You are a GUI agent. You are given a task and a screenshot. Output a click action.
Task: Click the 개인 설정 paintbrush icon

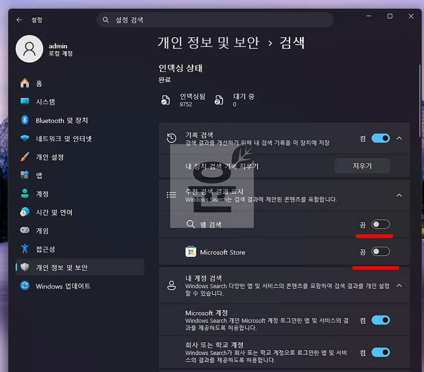pyautogui.click(x=25, y=157)
